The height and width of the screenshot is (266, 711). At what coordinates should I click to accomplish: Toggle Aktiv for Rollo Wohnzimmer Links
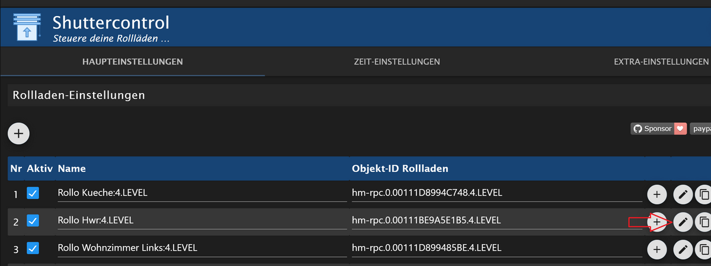coord(33,248)
